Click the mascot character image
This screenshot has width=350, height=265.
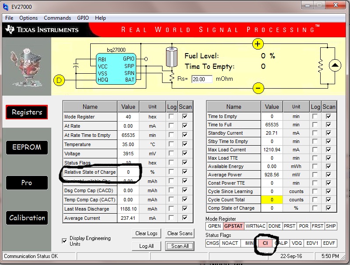[x=26, y=67]
